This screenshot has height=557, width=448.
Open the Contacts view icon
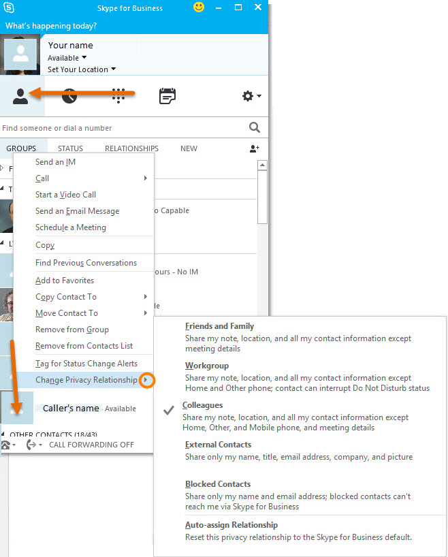(x=21, y=97)
